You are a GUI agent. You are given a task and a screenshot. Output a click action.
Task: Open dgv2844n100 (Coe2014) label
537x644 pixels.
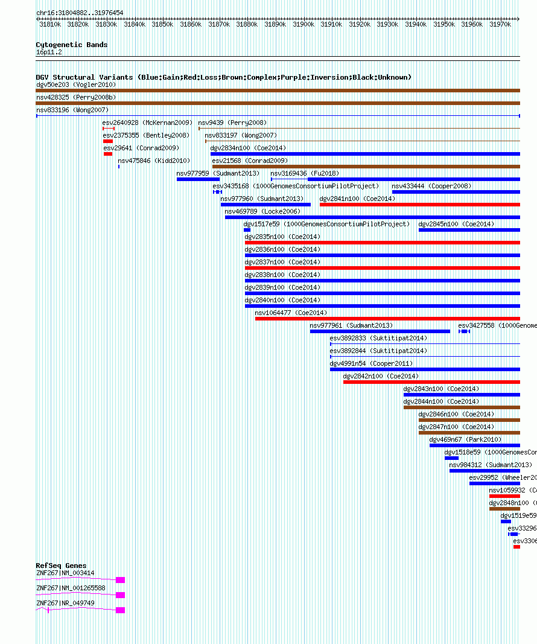pyautogui.click(x=441, y=402)
